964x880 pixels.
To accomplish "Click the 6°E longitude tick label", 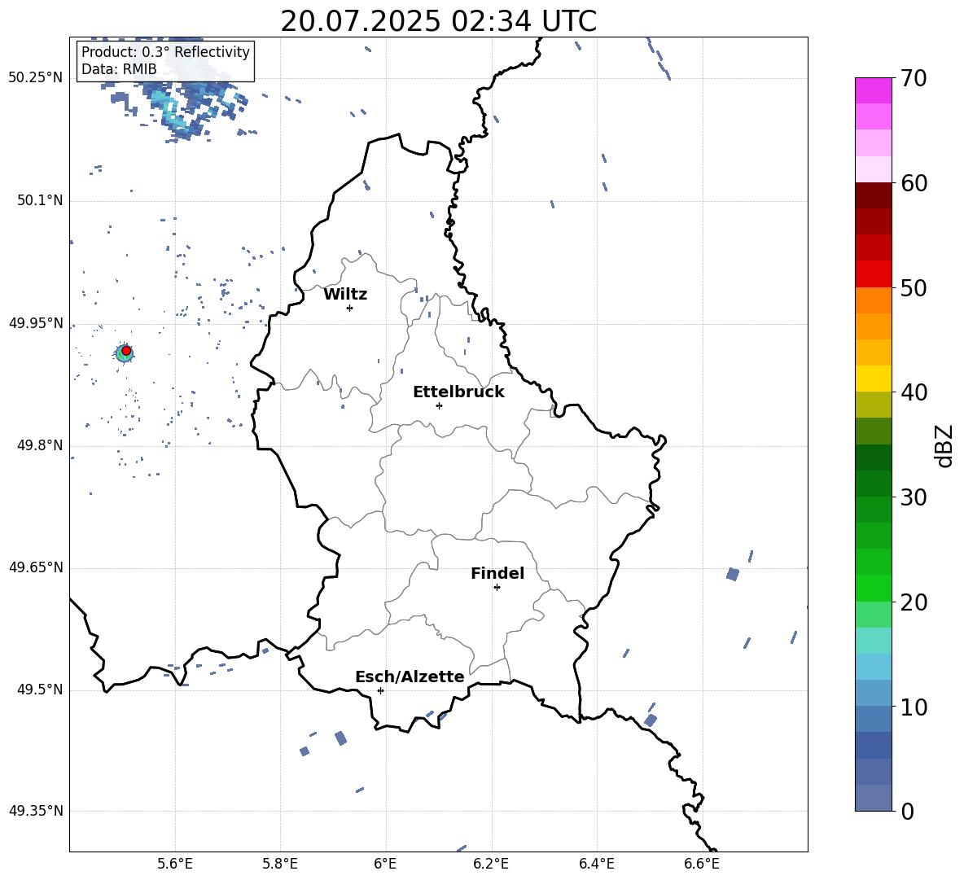I will click(x=385, y=864).
